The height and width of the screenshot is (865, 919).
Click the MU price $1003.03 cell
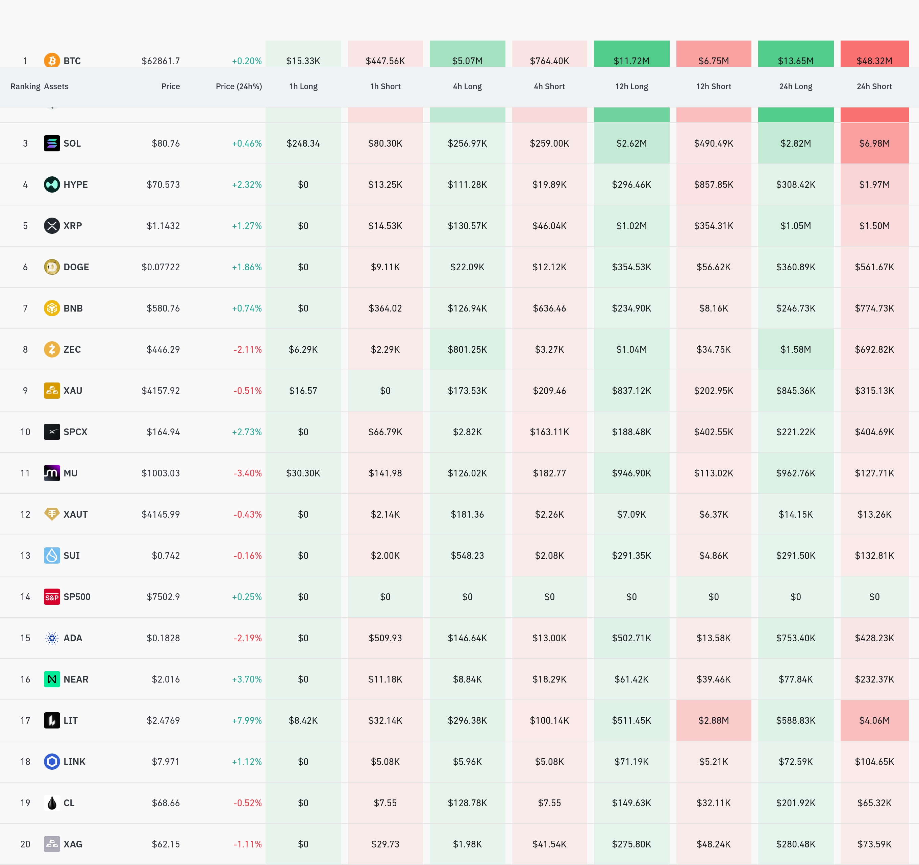pos(160,473)
